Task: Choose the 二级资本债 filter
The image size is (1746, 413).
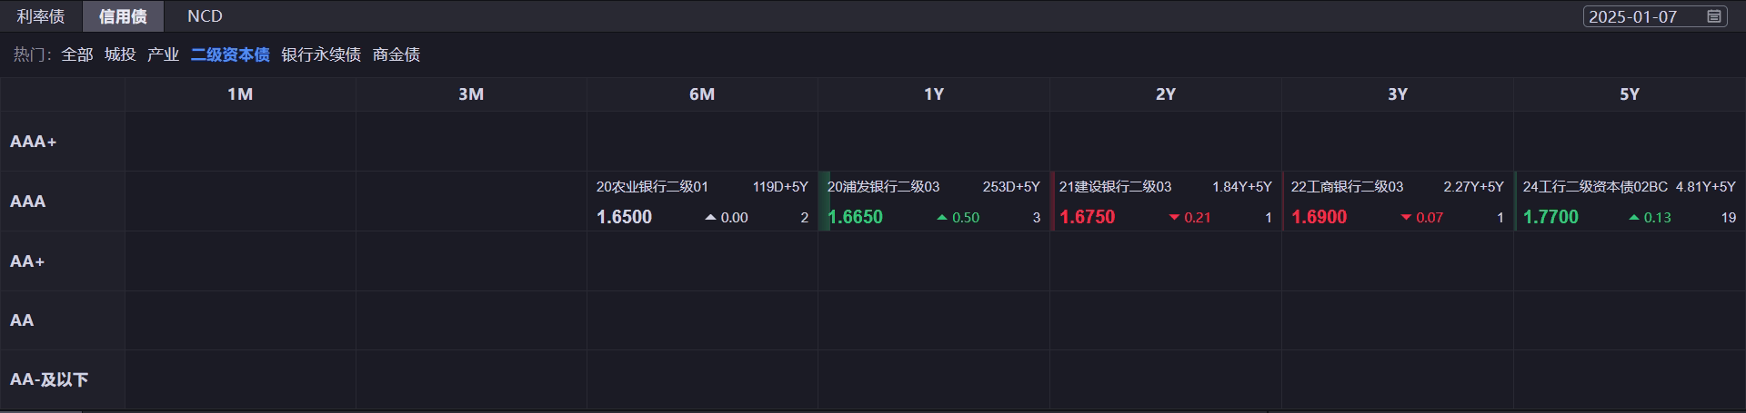Action: 230,54
